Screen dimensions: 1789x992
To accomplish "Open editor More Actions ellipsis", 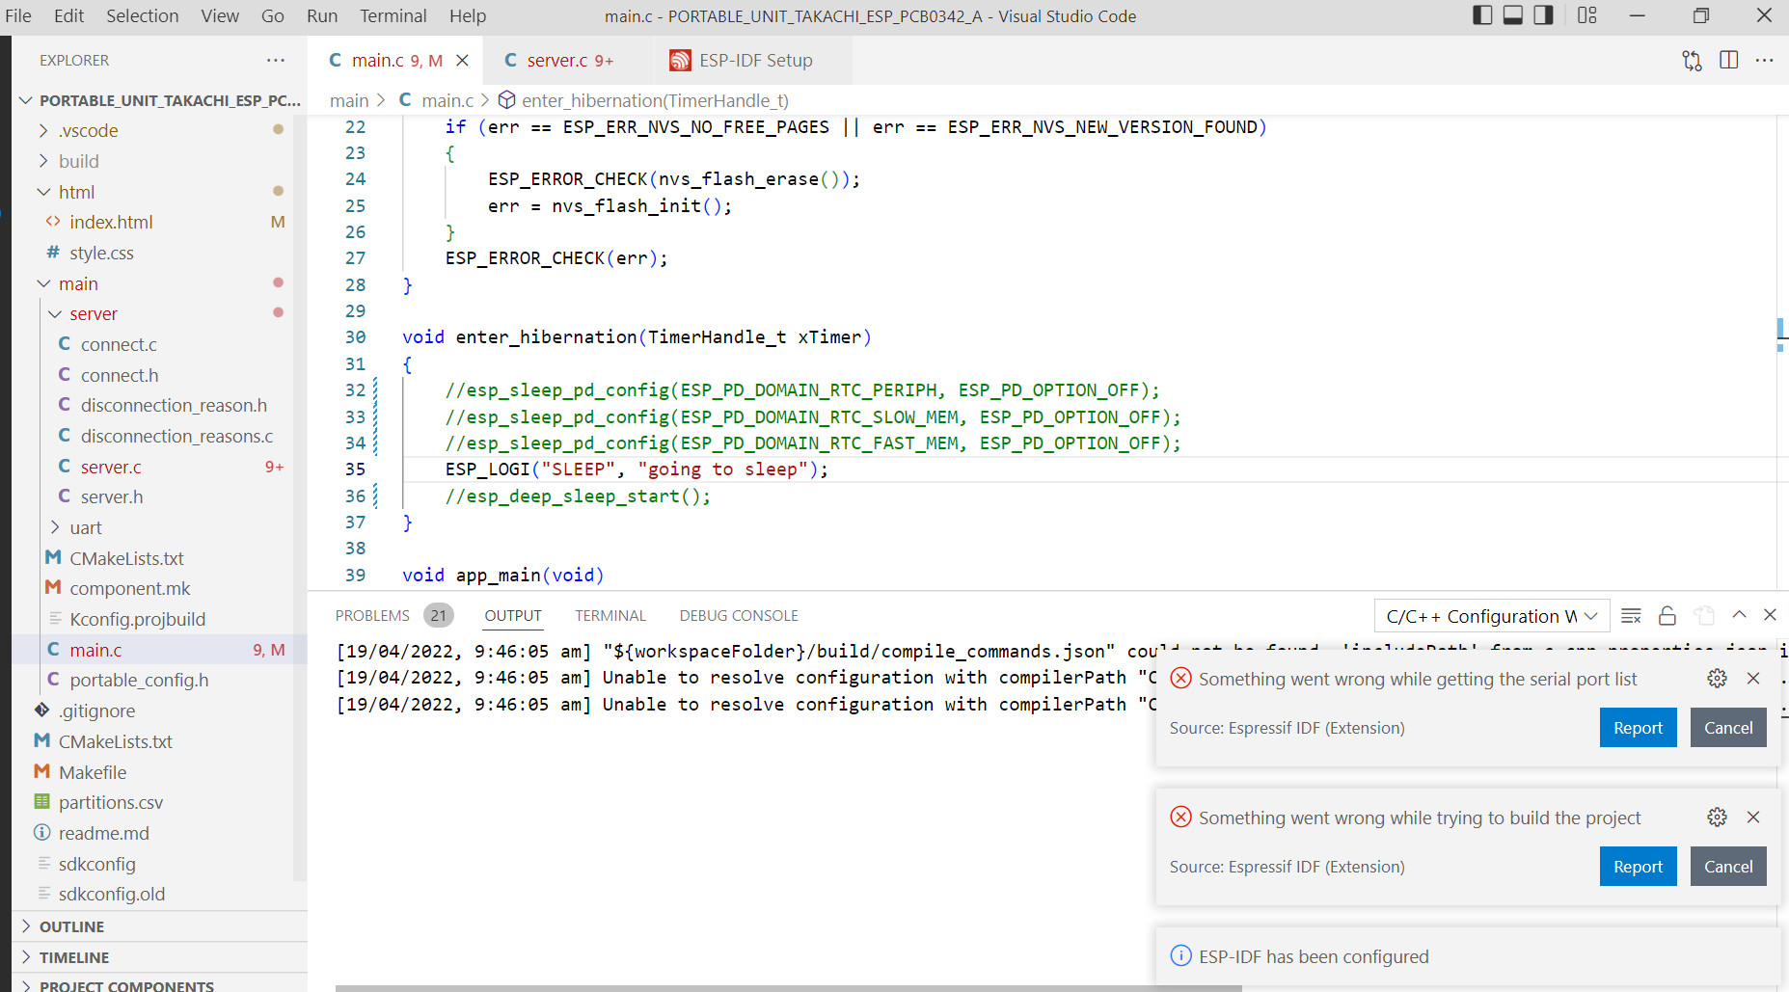I will pyautogui.click(x=1765, y=60).
